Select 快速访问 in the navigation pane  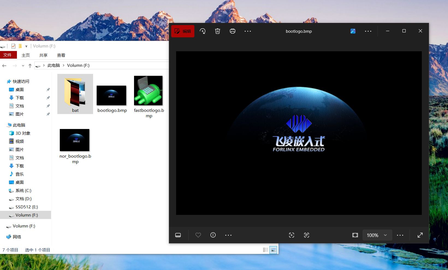tap(21, 82)
